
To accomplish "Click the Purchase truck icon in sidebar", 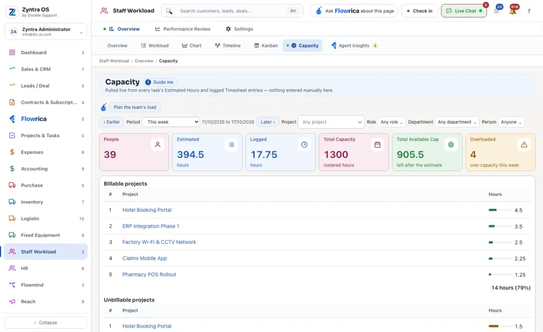I will pos(12,185).
